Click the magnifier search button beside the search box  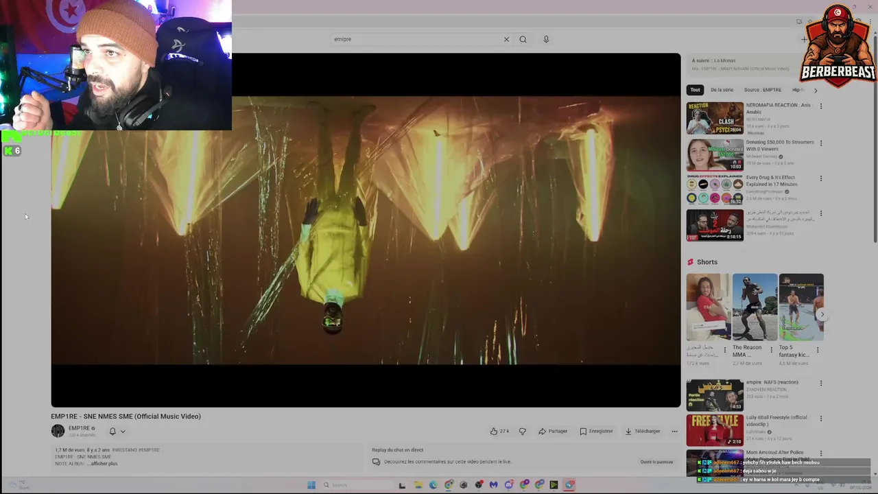click(x=523, y=39)
